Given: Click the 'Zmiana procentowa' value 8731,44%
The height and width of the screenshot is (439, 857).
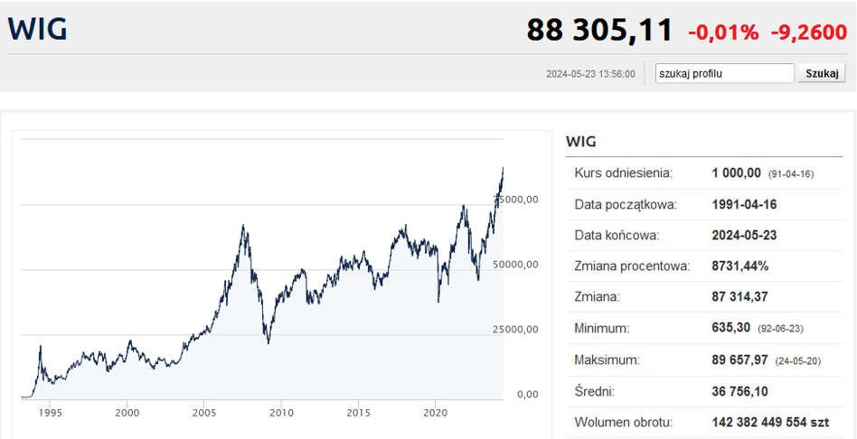Looking at the screenshot, I should [x=739, y=266].
